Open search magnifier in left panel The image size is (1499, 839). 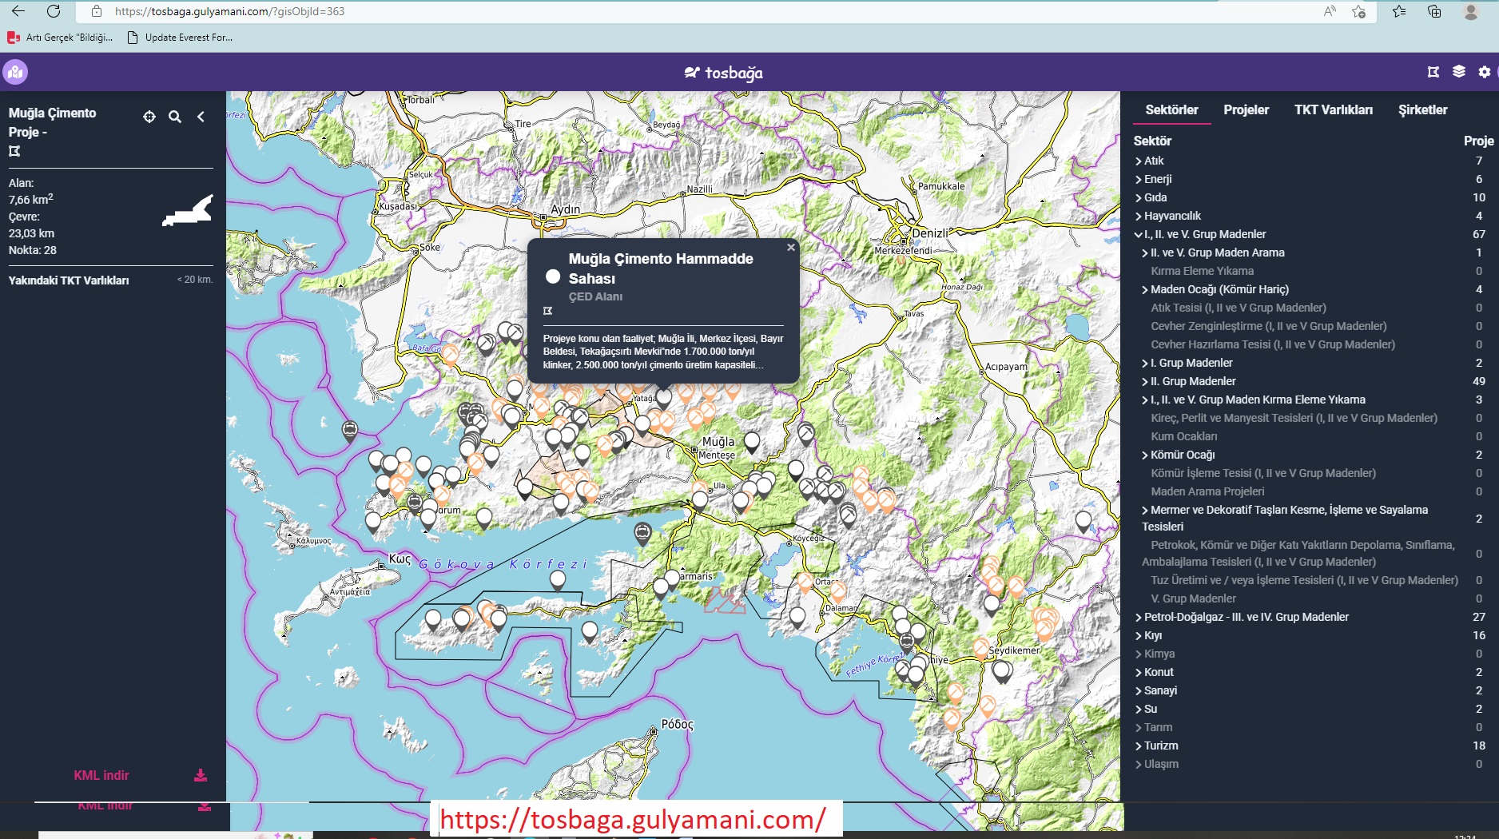point(175,117)
